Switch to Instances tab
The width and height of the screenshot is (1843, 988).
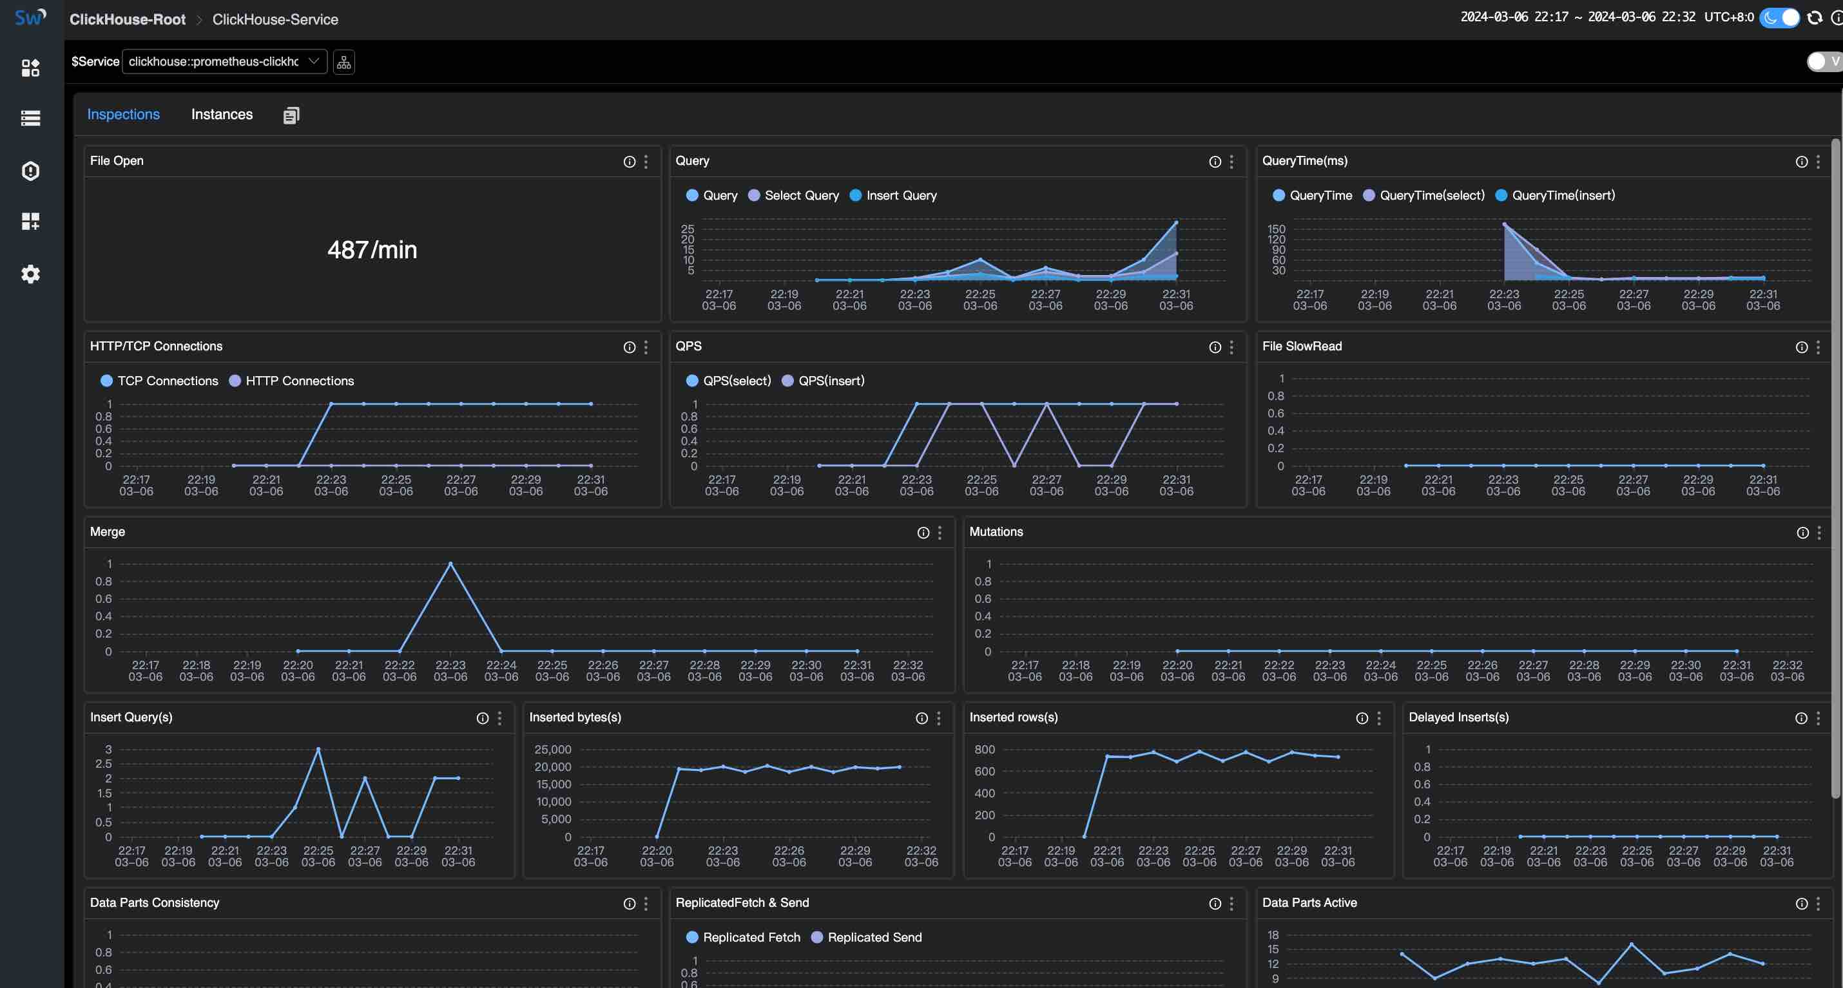pyautogui.click(x=220, y=113)
